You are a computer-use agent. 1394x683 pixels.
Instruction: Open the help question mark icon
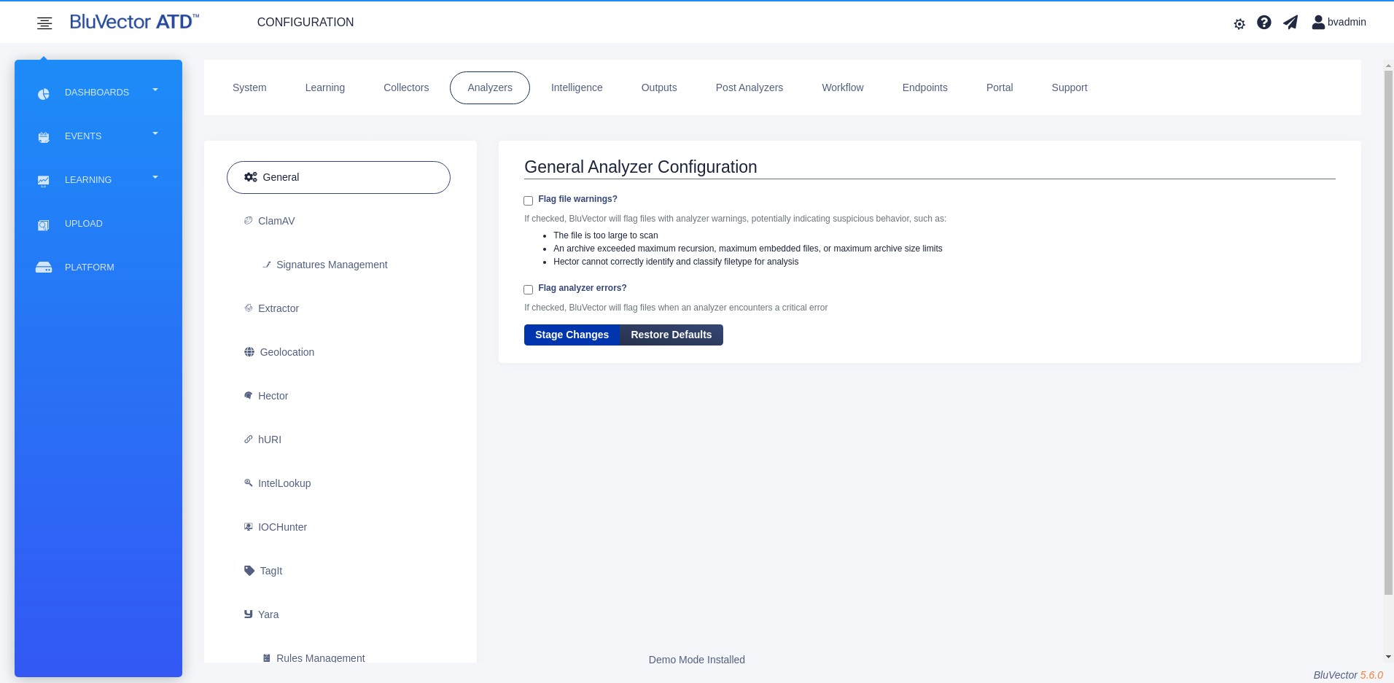[1264, 23]
